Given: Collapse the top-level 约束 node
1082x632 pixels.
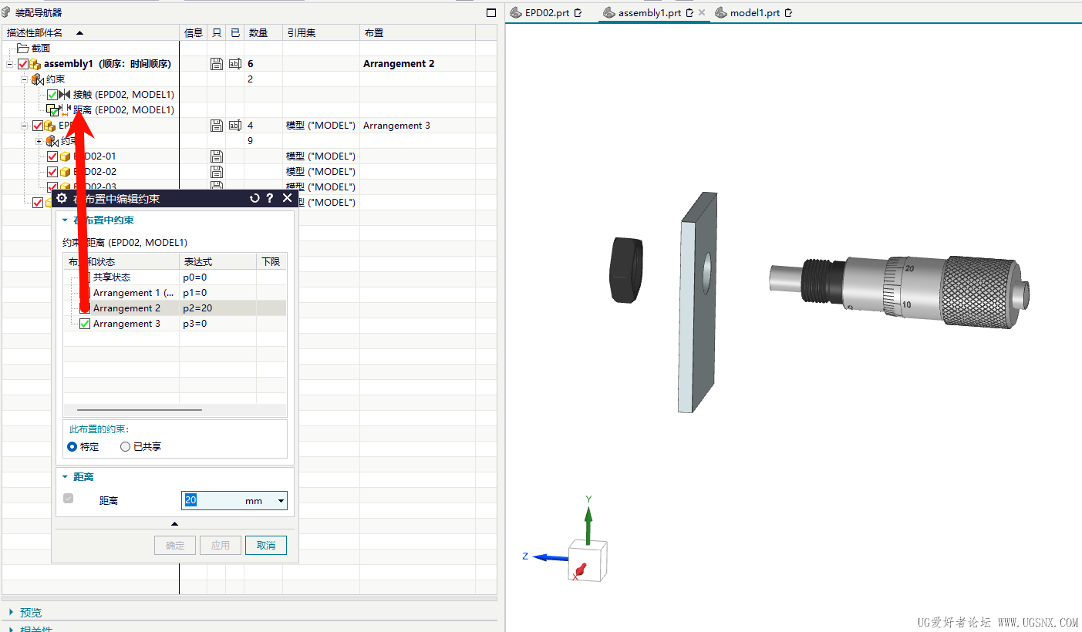Looking at the screenshot, I should point(24,79).
